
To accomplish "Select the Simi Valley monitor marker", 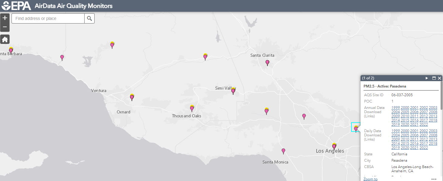I will pyautogui.click(x=233, y=91).
